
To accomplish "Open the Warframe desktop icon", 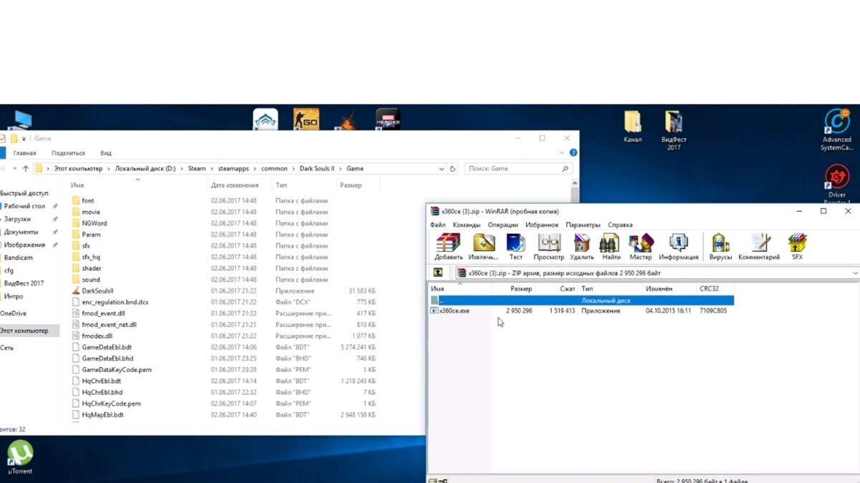I will click(265, 119).
